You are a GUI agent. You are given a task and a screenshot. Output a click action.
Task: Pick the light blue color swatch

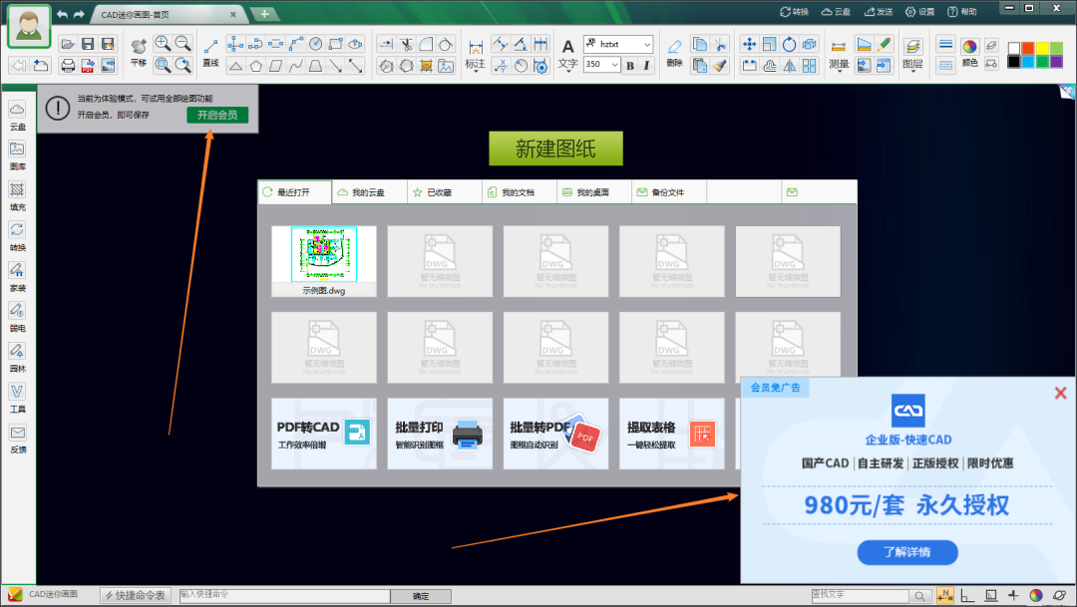pos(1027,61)
